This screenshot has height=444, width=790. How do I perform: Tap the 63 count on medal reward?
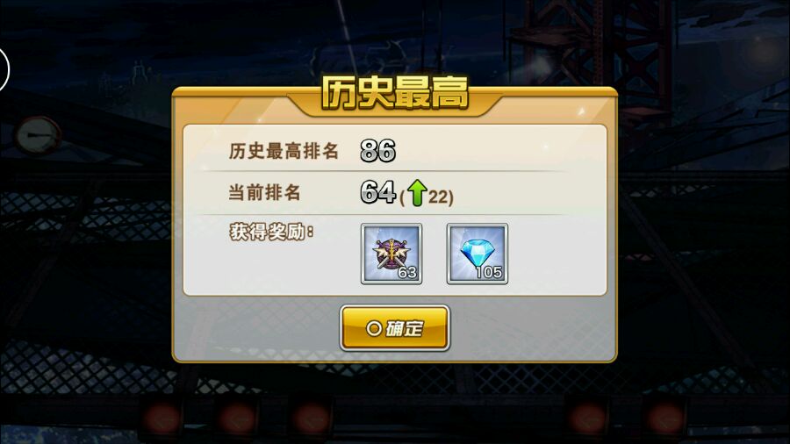(407, 272)
